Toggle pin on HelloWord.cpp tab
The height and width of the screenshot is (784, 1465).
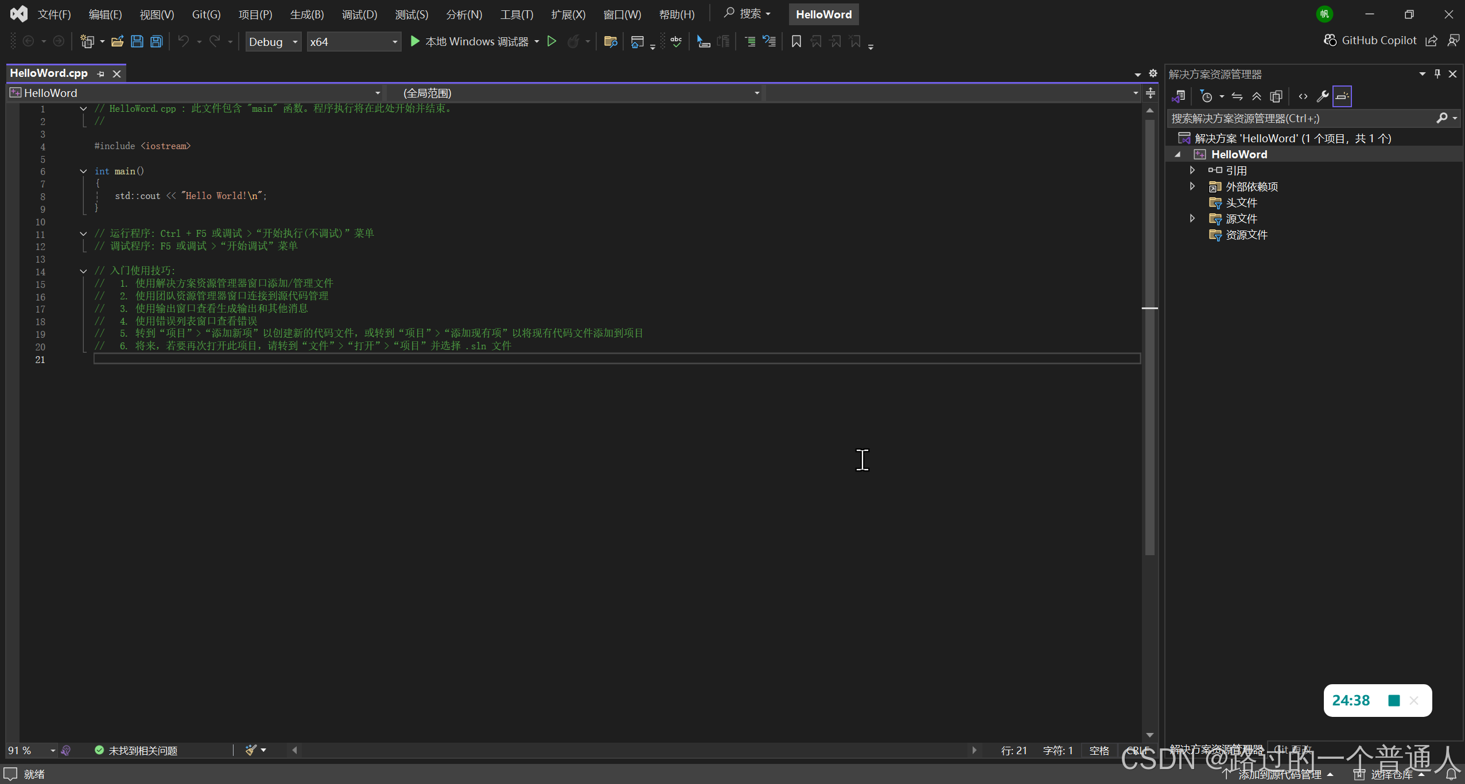101,73
